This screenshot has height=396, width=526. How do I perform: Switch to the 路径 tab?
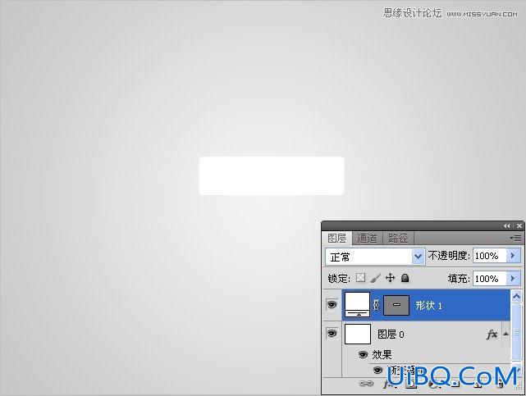point(398,239)
